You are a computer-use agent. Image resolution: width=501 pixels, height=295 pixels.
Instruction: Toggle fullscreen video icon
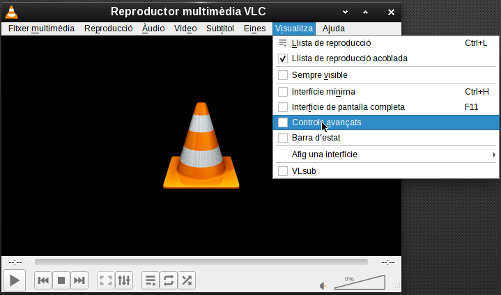(106, 280)
